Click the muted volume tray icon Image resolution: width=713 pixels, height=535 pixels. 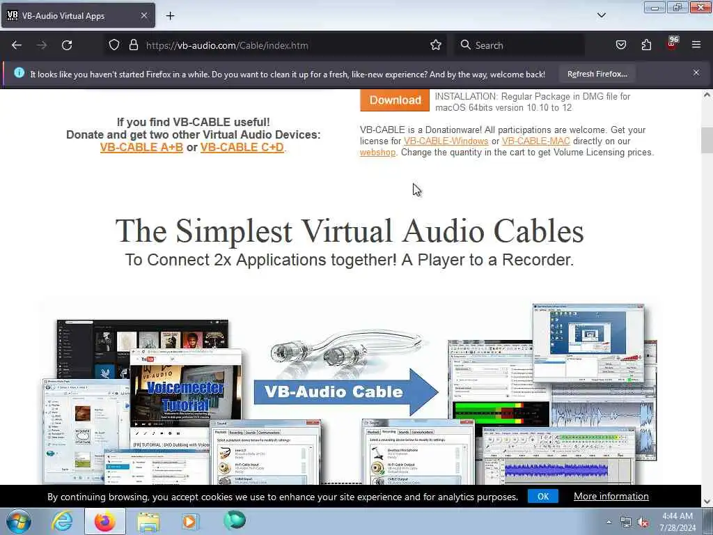(643, 522)
